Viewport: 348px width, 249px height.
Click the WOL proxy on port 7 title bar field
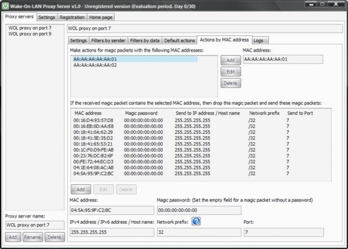click(x=205, y=28)
